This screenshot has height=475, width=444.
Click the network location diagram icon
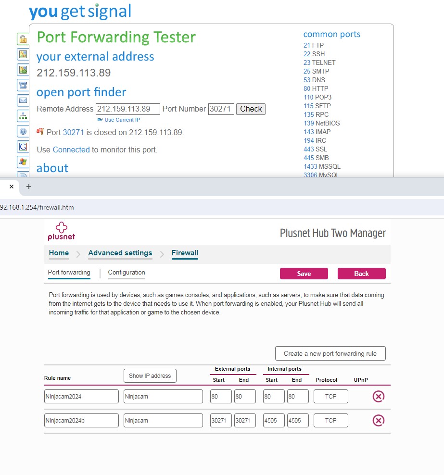(x=23, y=116)
